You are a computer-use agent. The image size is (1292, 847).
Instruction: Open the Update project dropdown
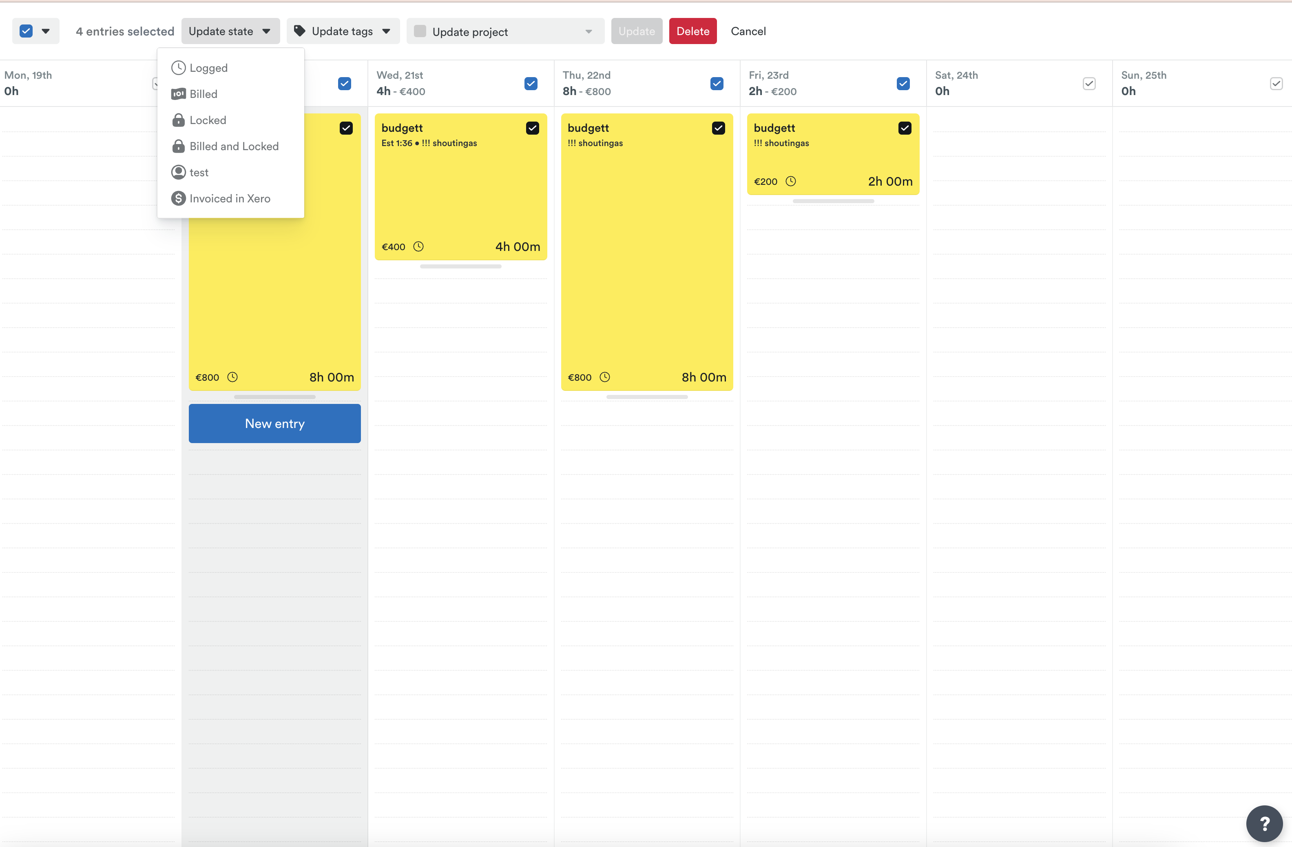504,31
